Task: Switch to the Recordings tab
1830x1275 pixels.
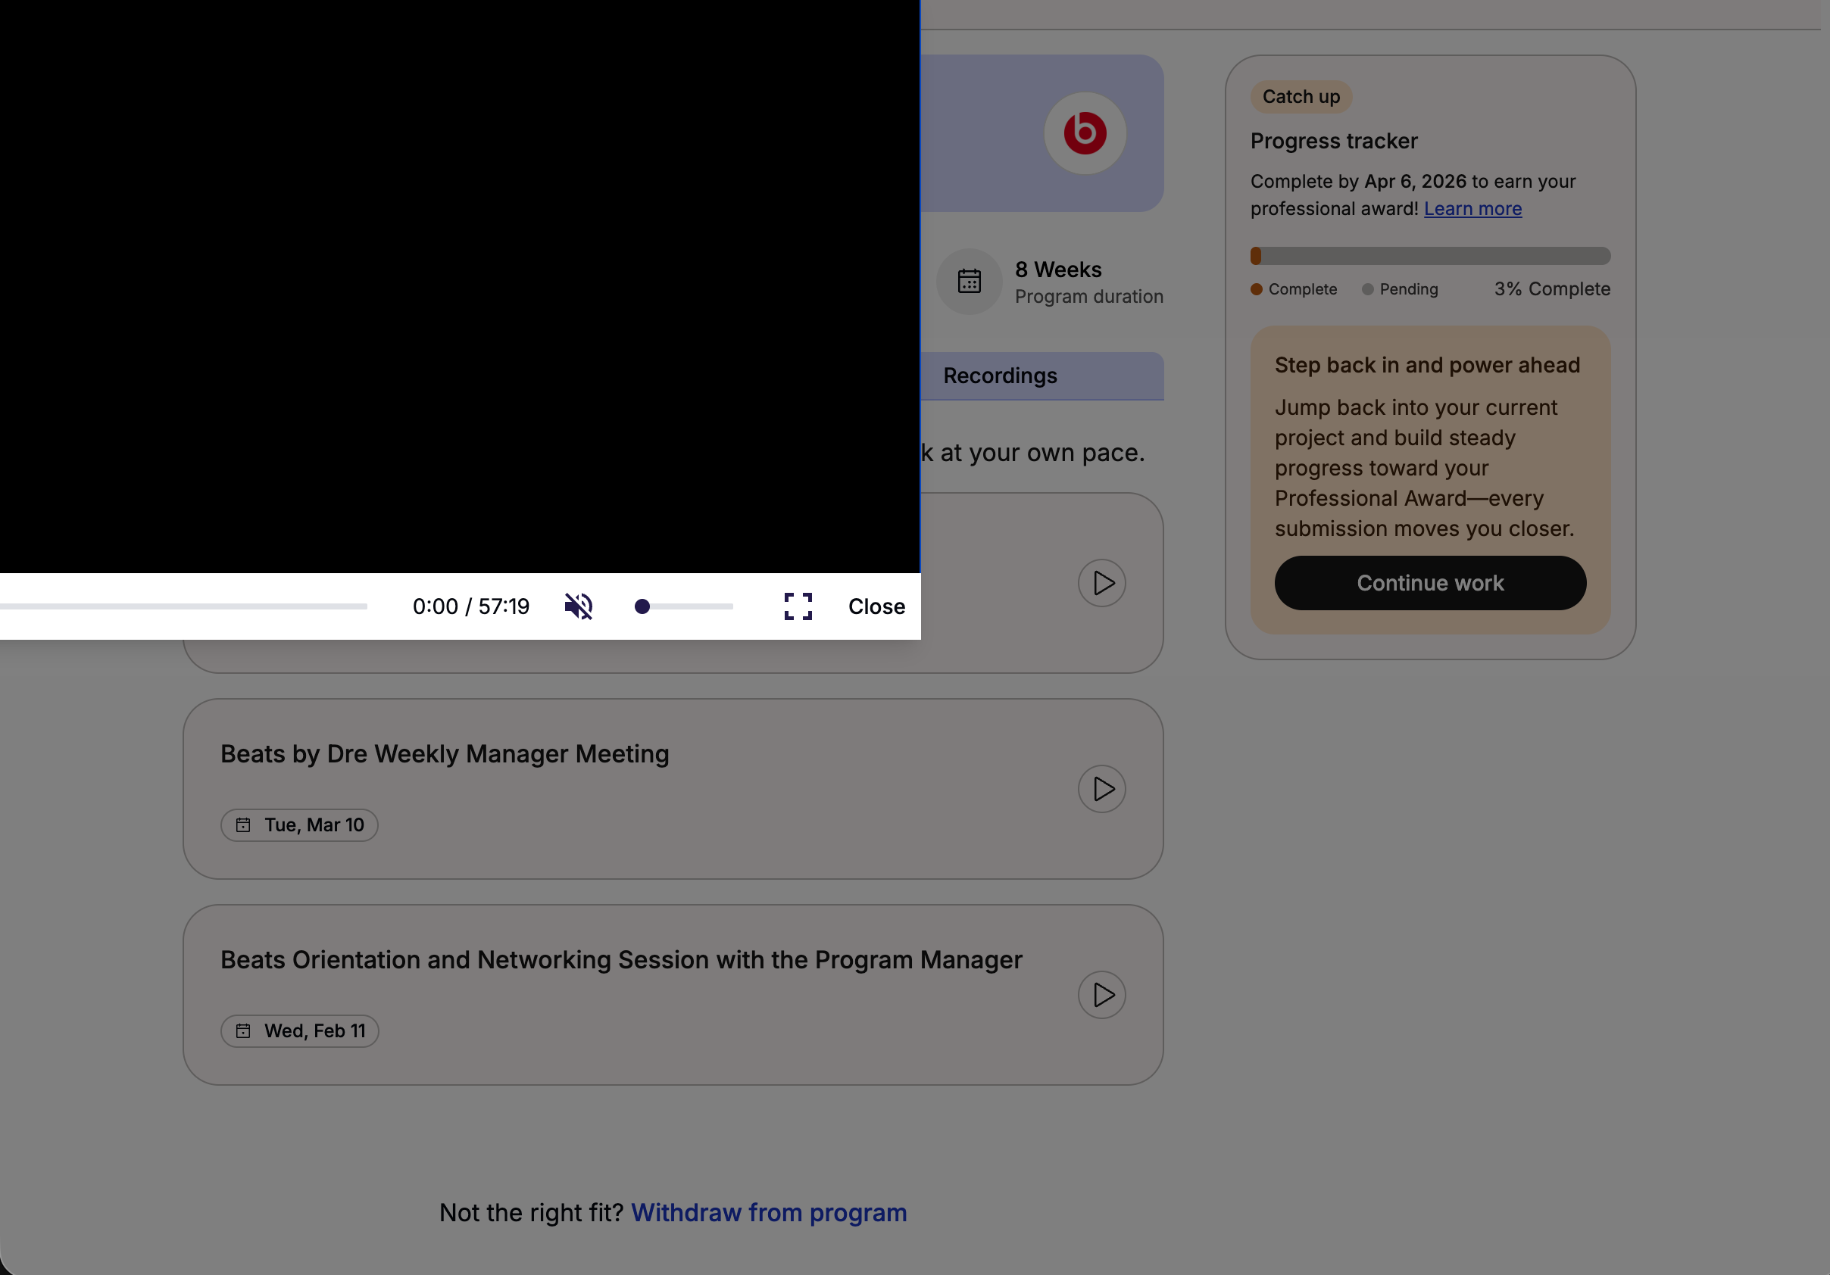Action: click(1001, 376)
